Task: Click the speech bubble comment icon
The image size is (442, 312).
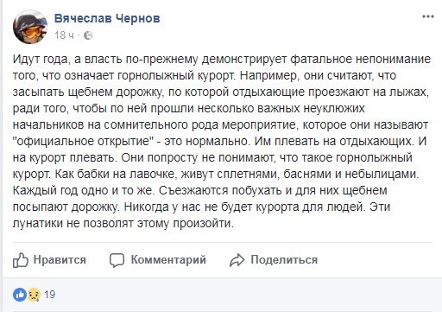Action: (x=117, y=260)
